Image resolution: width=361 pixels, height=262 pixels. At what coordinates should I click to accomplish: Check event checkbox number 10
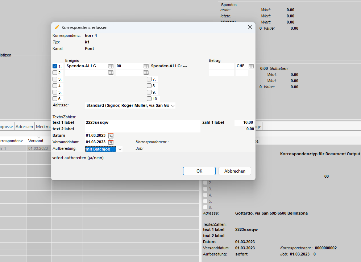tap(149, 98)
